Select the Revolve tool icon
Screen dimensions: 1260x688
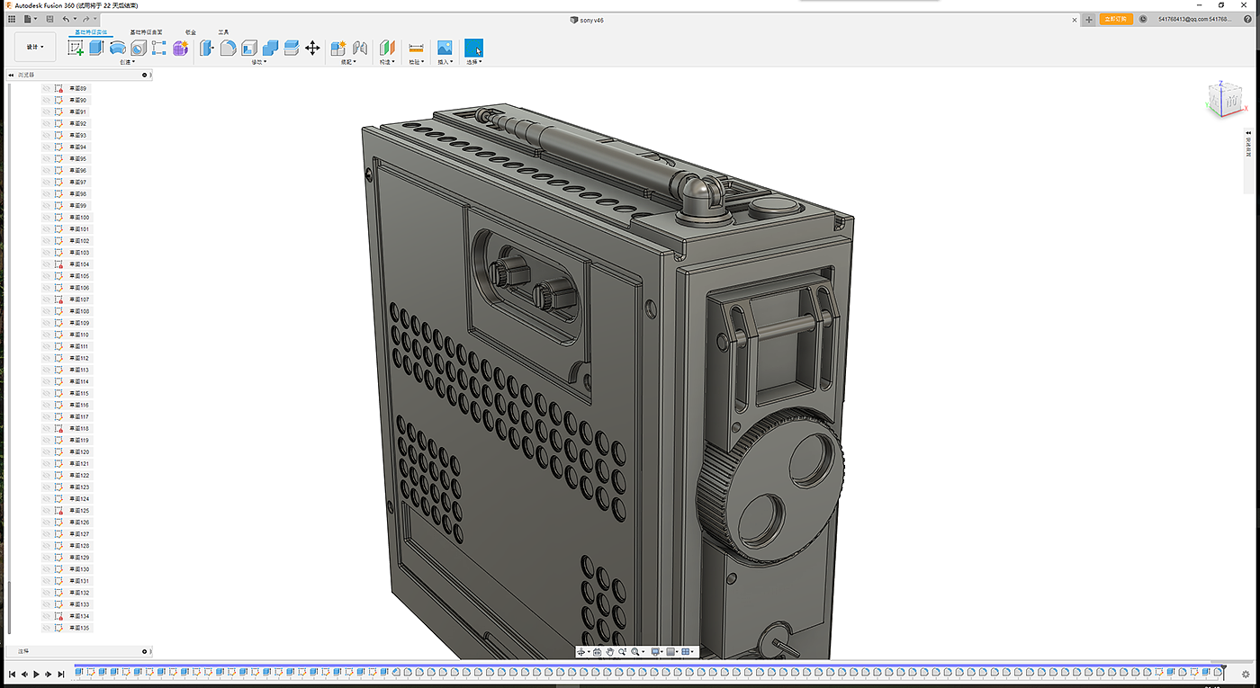(x=117, y=48)
